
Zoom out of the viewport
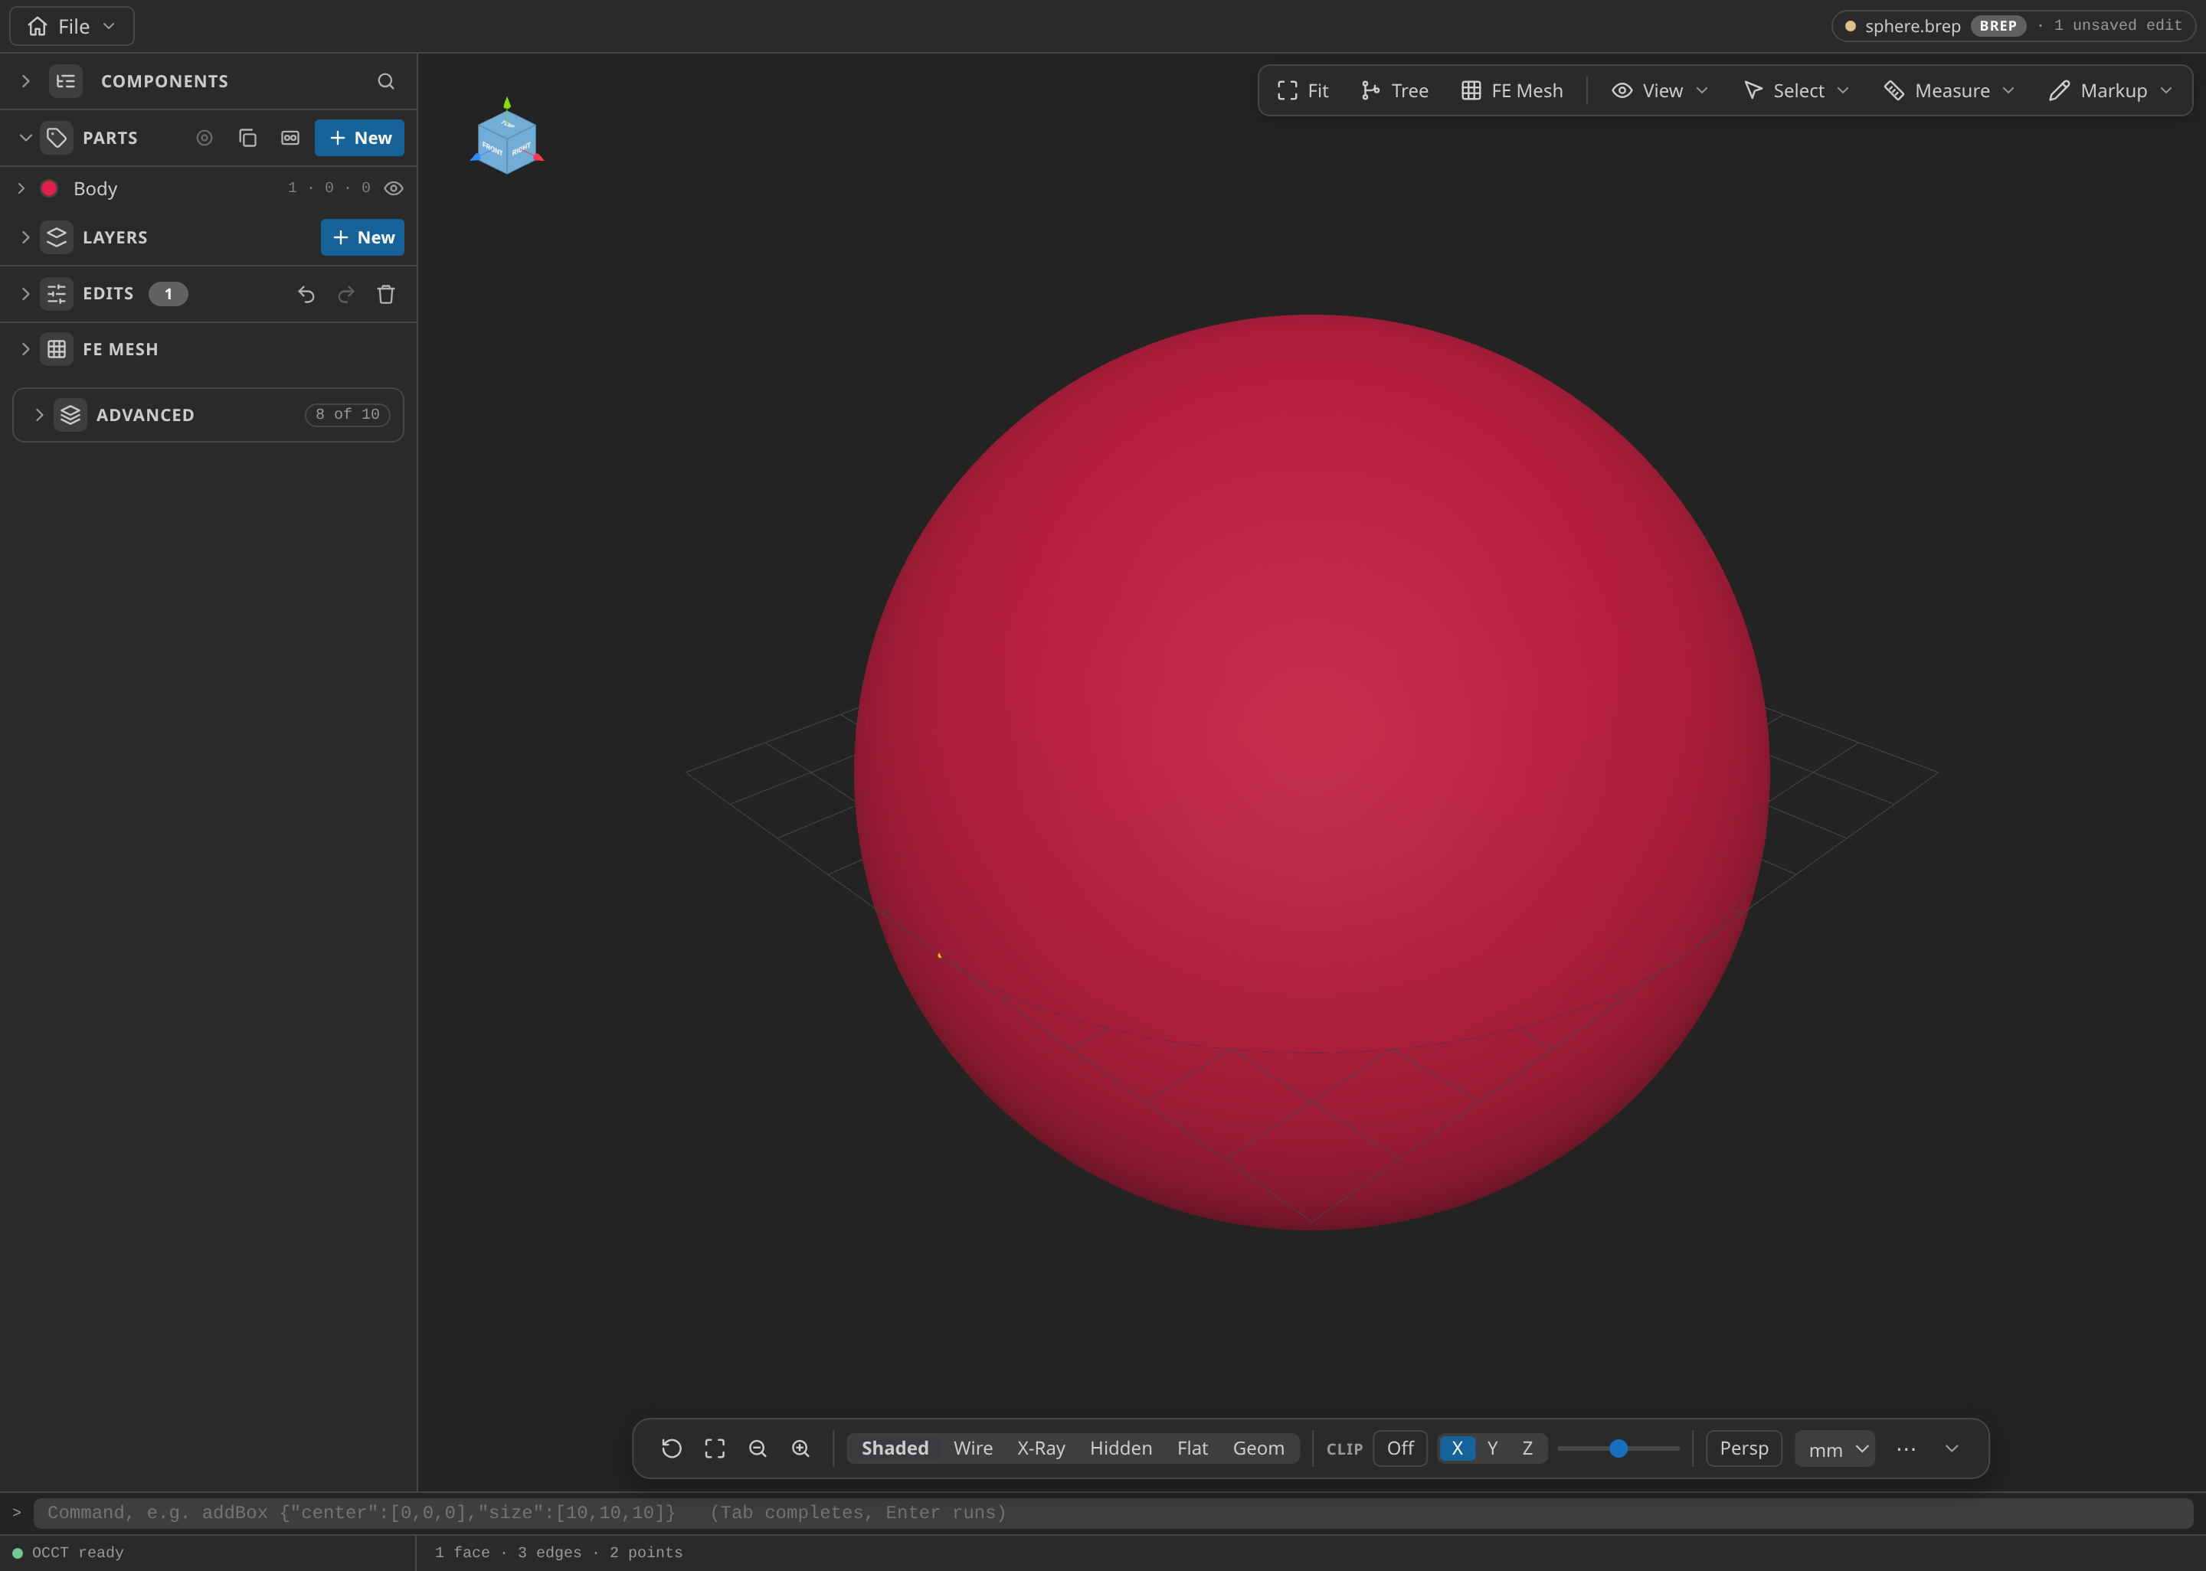pos(758,1449)
